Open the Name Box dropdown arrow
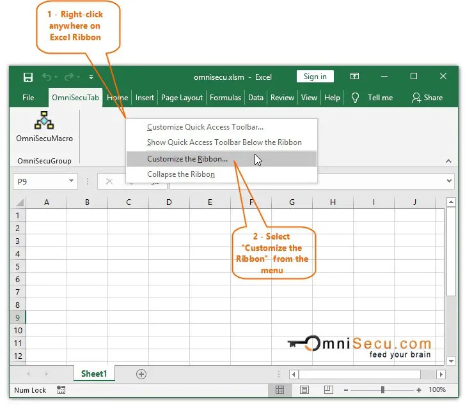This screenshot has width=472, height=408. (x=72, y=181)
